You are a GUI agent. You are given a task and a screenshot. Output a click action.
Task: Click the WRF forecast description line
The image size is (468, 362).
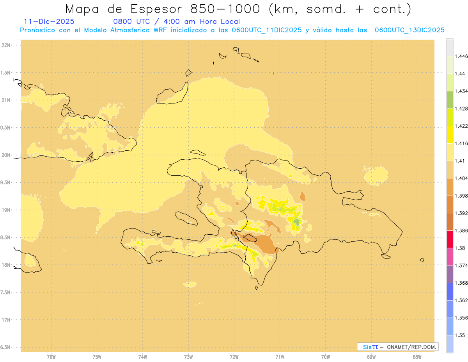point(232,30)
